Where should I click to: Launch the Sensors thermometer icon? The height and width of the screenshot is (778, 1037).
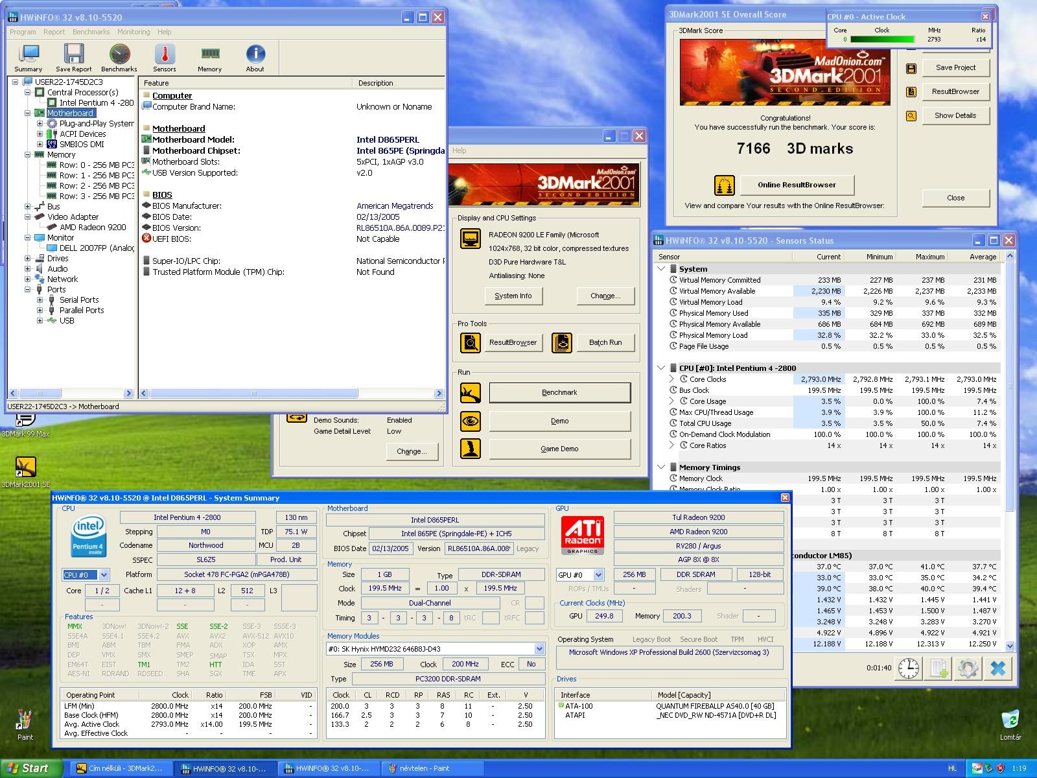coord(165,57)
